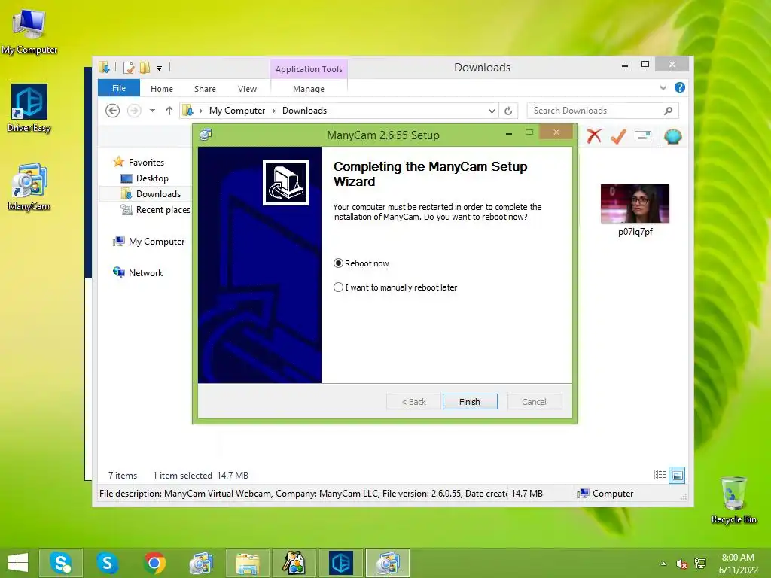Go back with the Explorer back arrow
Image resolution: width=771 pixels, height=578 pixels.
pos(113,111)
